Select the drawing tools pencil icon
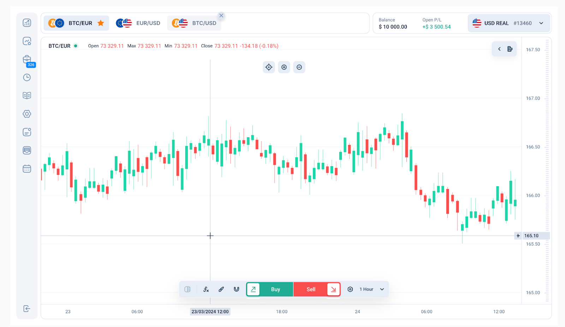Image resolution: width=565 pixels, height=327 pixels. pos(221,289)
